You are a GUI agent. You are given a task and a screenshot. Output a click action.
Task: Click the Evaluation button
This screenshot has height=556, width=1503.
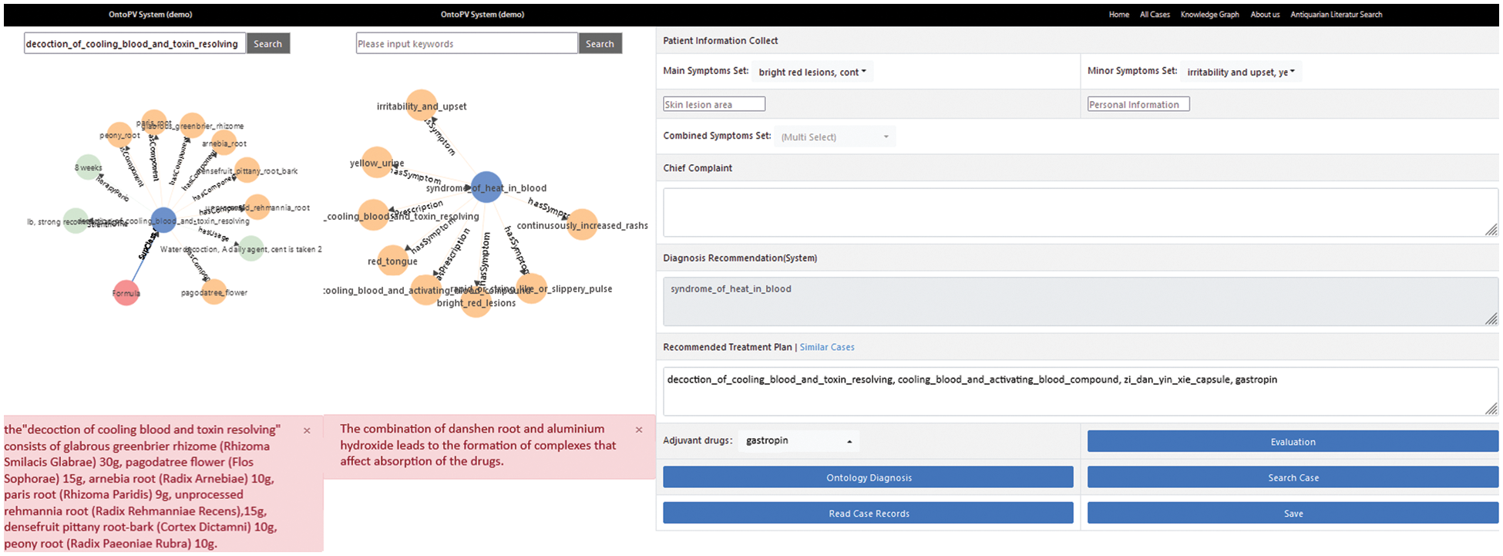pos(1293,442)
